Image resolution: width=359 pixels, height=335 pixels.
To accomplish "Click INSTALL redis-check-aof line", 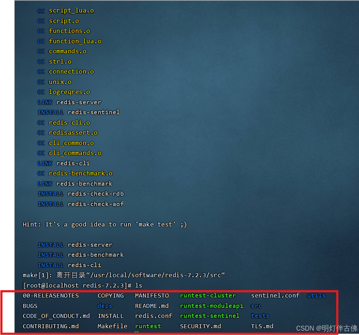I will 81,204.
